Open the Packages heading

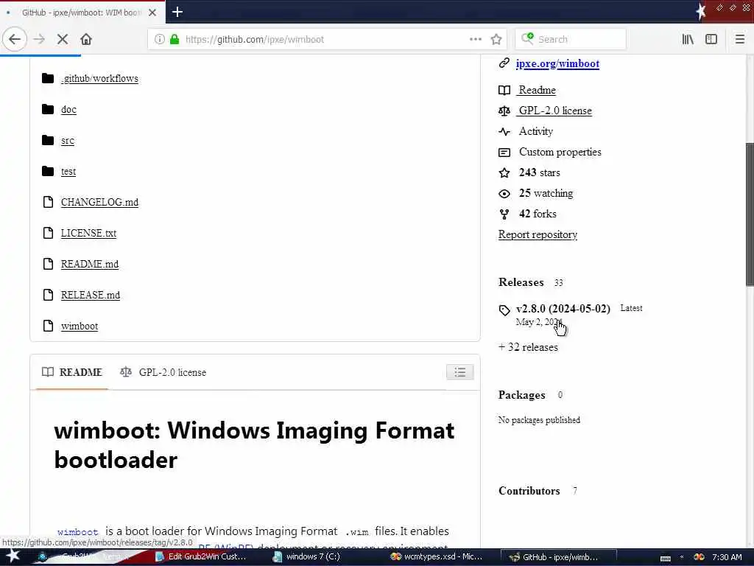522,395
